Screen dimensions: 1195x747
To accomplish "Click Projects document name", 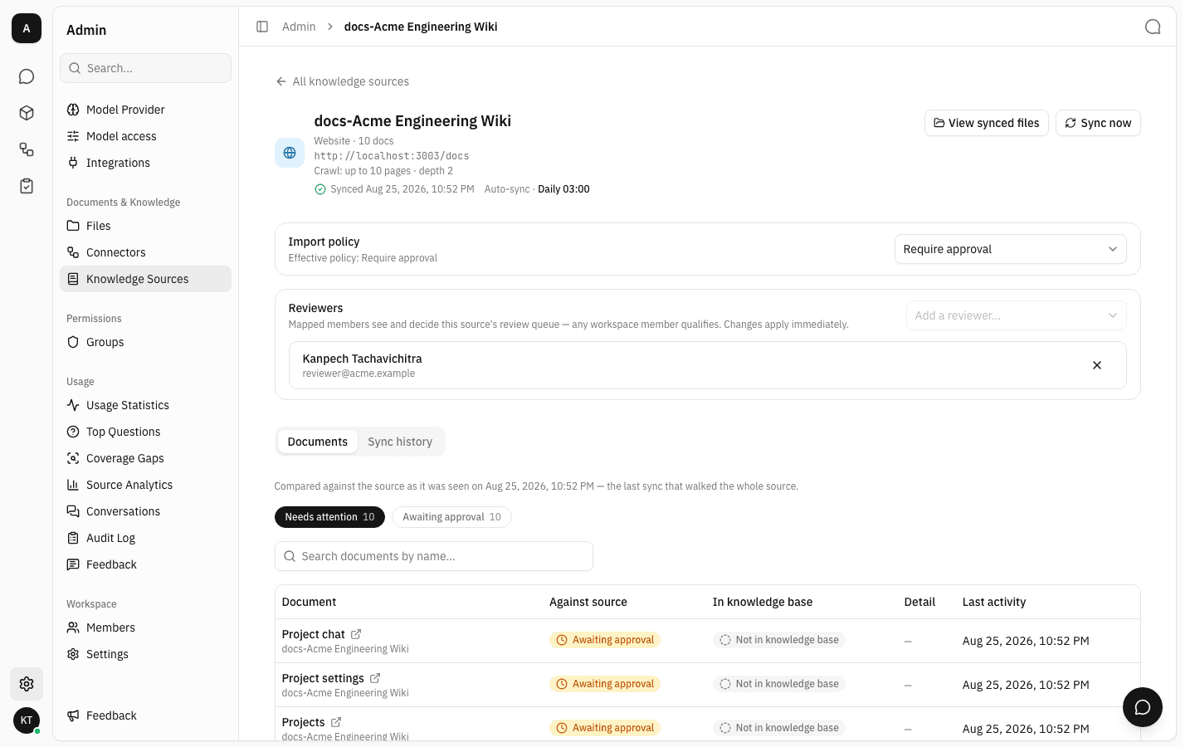I will point(303,722).
